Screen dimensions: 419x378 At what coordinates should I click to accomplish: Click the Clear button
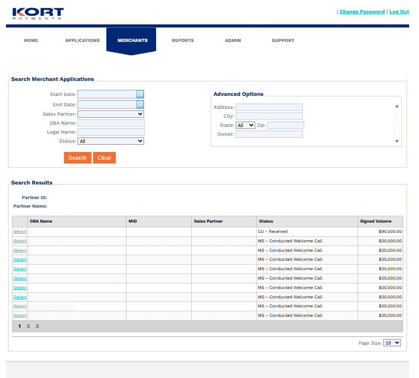[x=104, y=158]
